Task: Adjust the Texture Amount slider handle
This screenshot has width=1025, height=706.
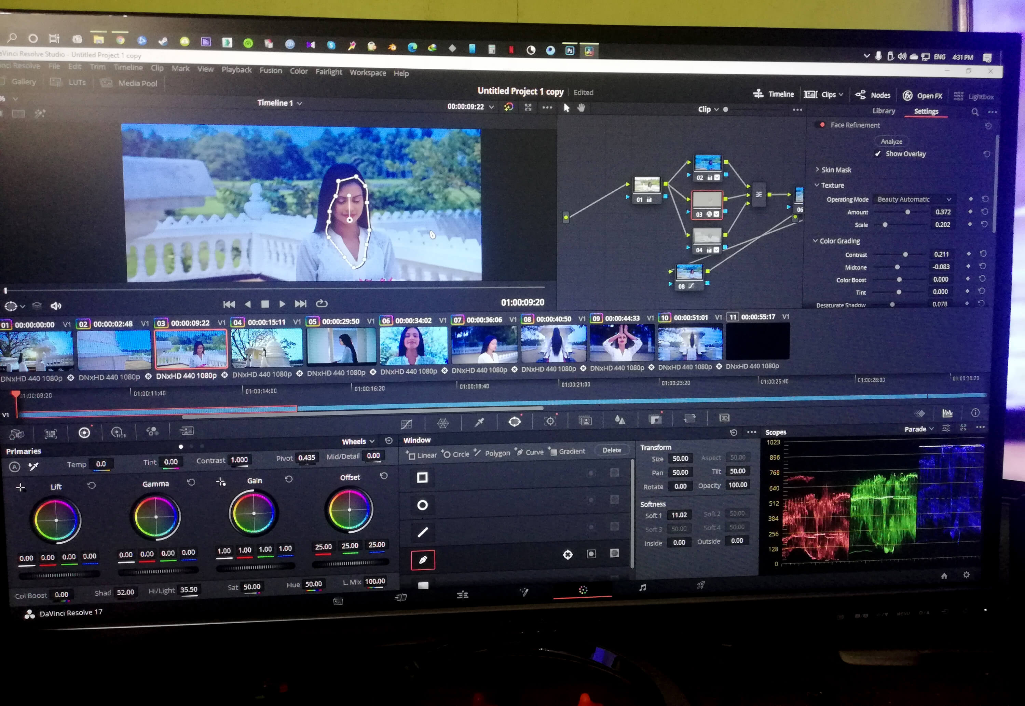Action: pos(907,212)
